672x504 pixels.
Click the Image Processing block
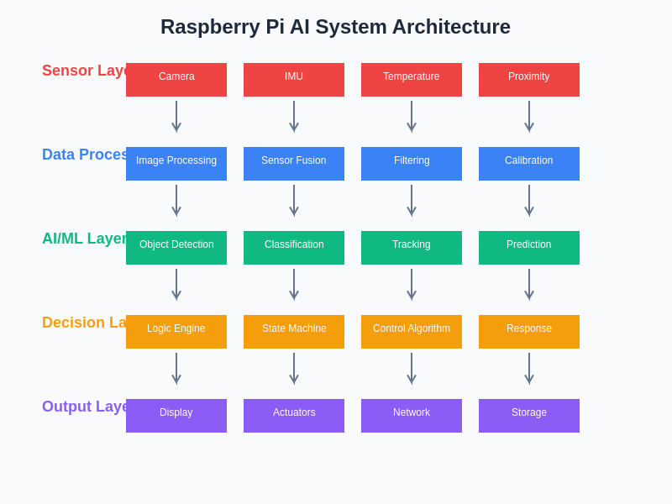(x=176, y=164)
